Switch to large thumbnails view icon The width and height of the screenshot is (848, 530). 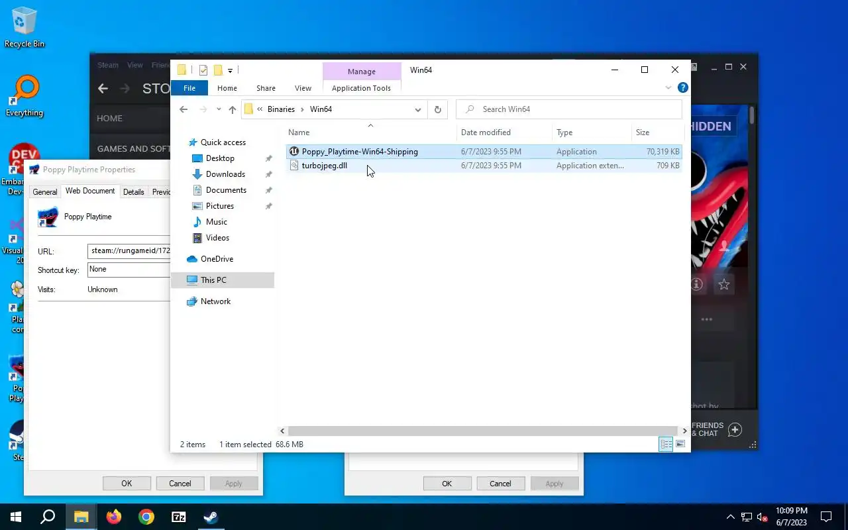click(680, 445)
